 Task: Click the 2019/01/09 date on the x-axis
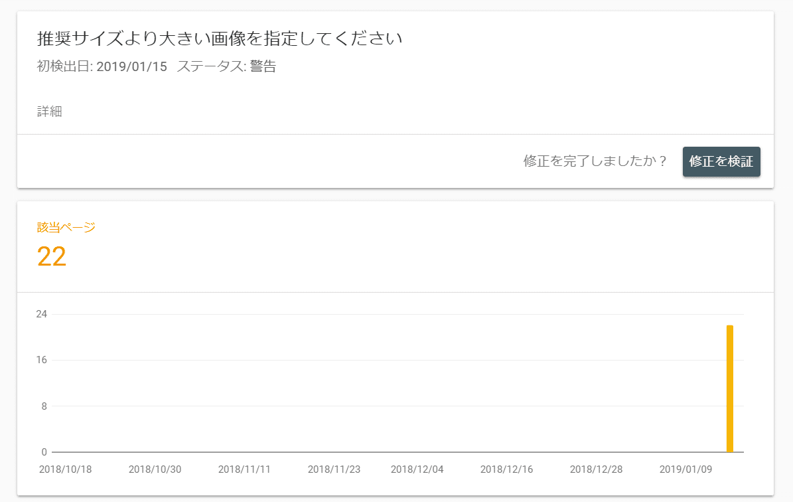point(685,469)
